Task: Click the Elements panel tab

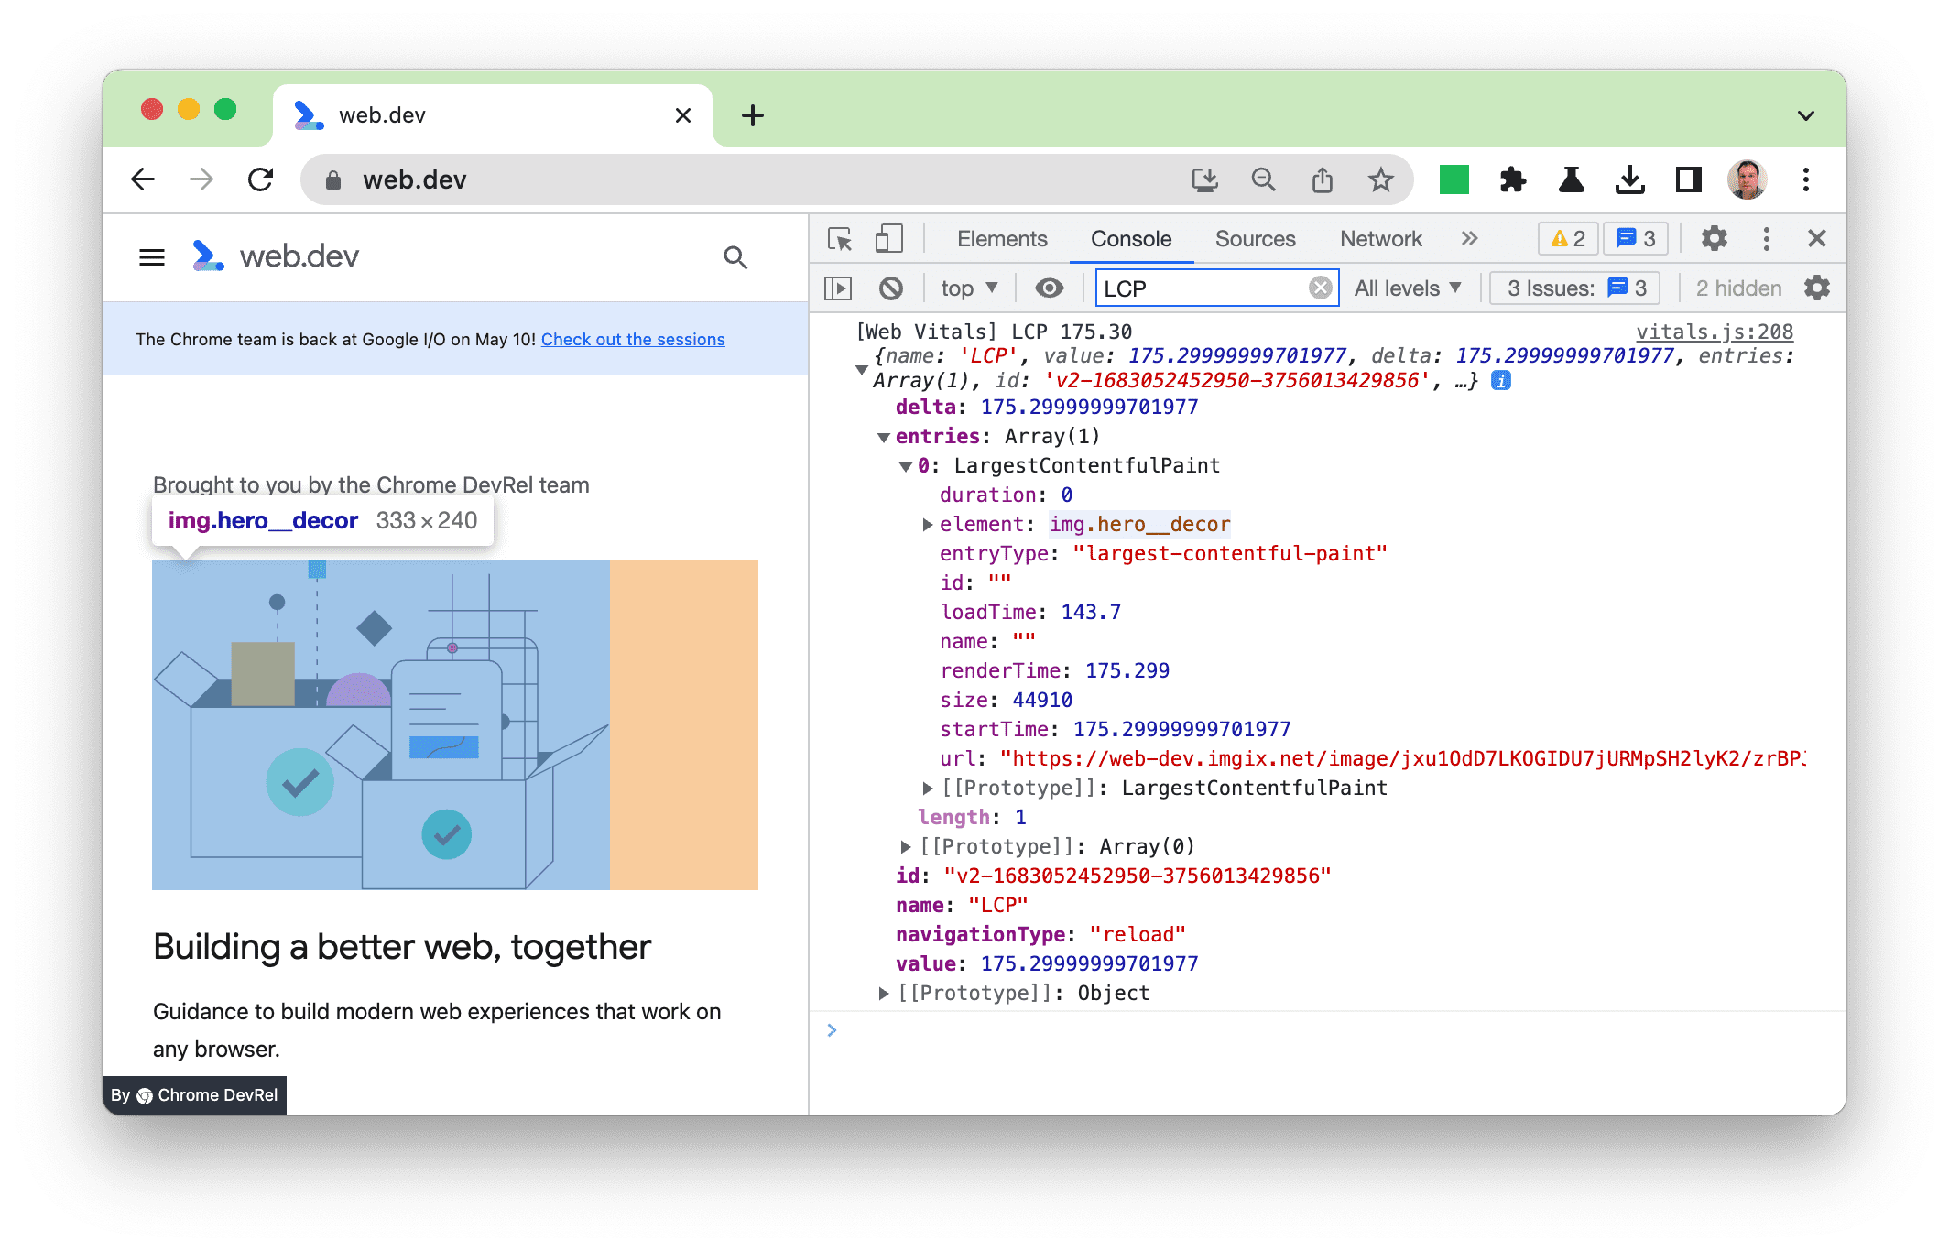Action: coord(998,237)
